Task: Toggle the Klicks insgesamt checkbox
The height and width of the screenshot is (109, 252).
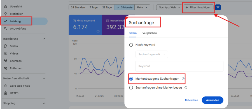Action: coord(74,21)
